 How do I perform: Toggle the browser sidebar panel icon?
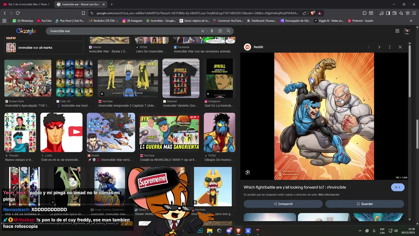tap(388, 13)
